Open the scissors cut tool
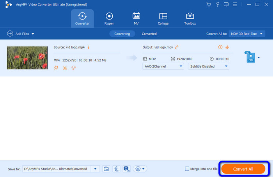The width and height of the screenshot is (273, 177). 65,68
